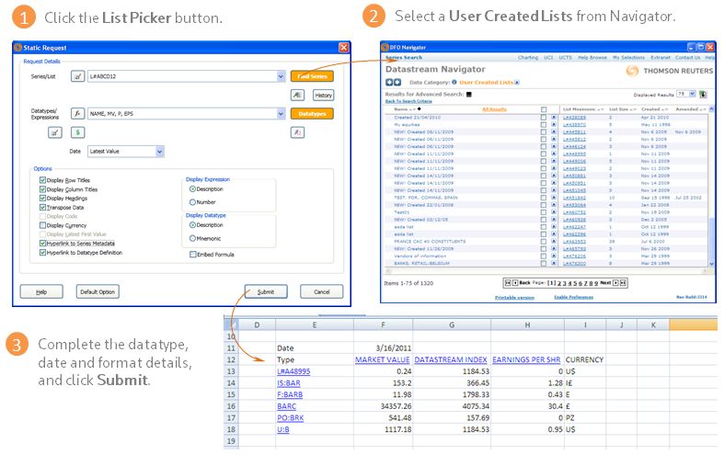Go forward with Navigator right arrow icon

click(397, 82)
